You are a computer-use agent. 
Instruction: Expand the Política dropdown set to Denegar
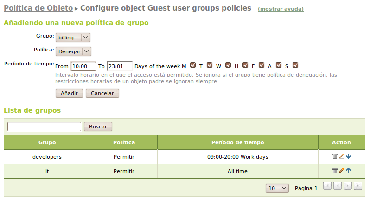click(x=73, y=51)
